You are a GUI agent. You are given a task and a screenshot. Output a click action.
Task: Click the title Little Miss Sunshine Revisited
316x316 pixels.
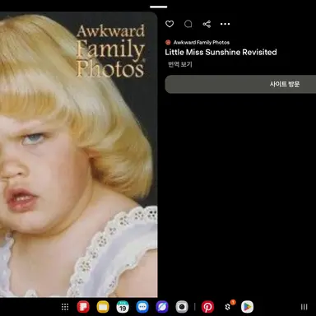(x=221, y=52)
